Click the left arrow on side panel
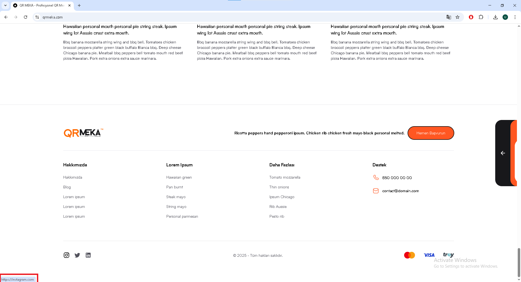Screen dimensions: 521x282 [503, 153]
